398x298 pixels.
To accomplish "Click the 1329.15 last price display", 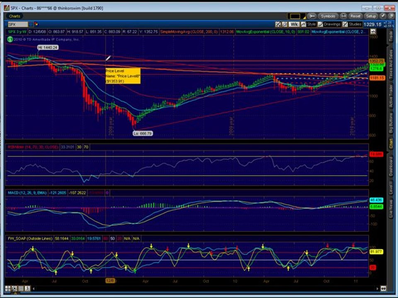I will coord(372,24).
